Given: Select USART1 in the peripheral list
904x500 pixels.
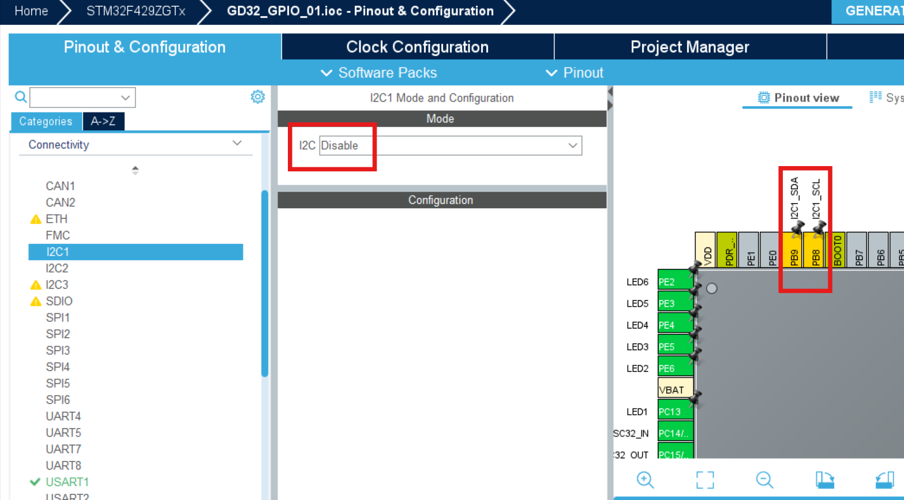Looking at the screenshot, I should 67,482.
